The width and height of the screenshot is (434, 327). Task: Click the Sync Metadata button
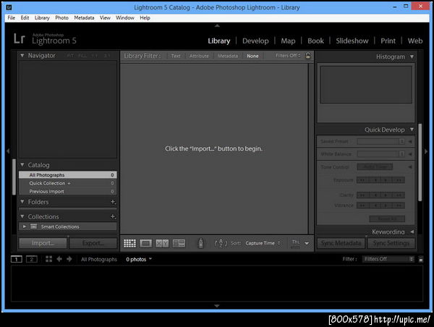(x=341, y=243)
